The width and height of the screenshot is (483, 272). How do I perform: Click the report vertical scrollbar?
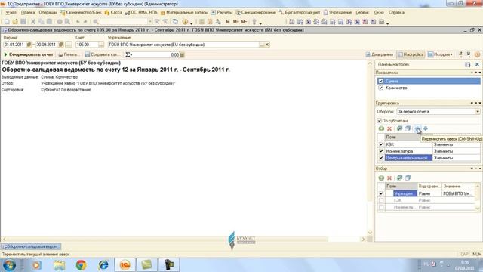370,148
